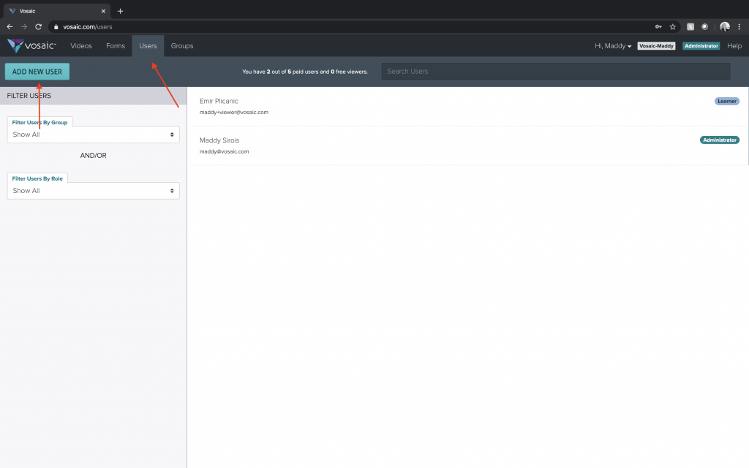The image size is (749, 468).
Task: Go to the Groups tab
Action: [x=182, y=46]
